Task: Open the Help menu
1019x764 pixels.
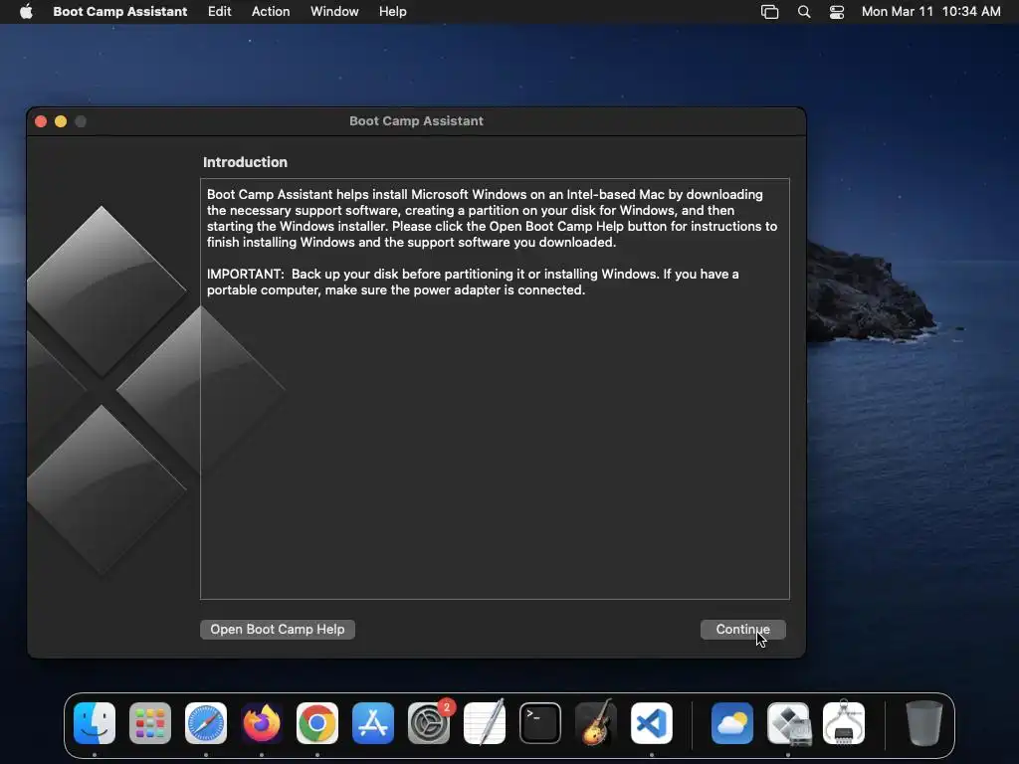Action: [x=392, y=11]
